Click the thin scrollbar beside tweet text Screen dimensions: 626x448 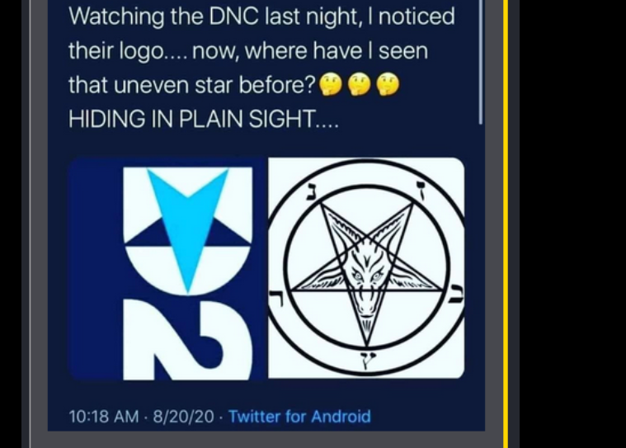point(481,62)
